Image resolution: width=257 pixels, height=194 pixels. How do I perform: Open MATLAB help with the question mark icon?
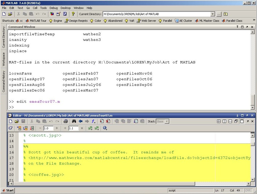(x=73, y=14)
